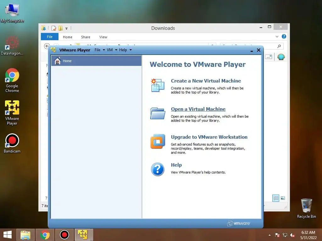
Task: Expand the ribbon chevron in Downloads window
Action: pyautogui.click(x=277, y=37)
